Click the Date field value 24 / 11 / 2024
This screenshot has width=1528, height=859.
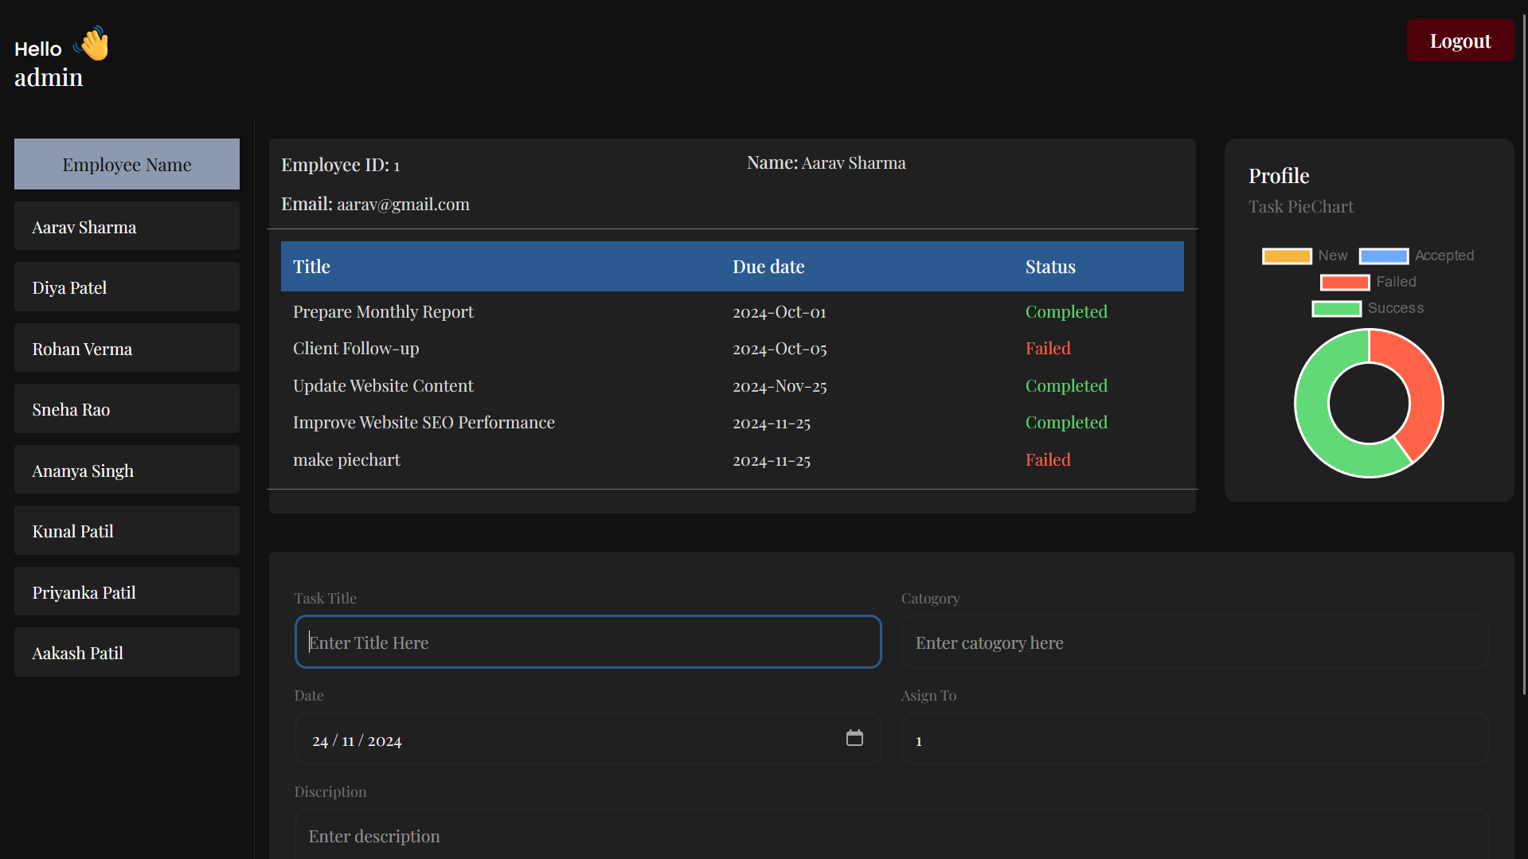pyautogui.click(x=357, y=740)
